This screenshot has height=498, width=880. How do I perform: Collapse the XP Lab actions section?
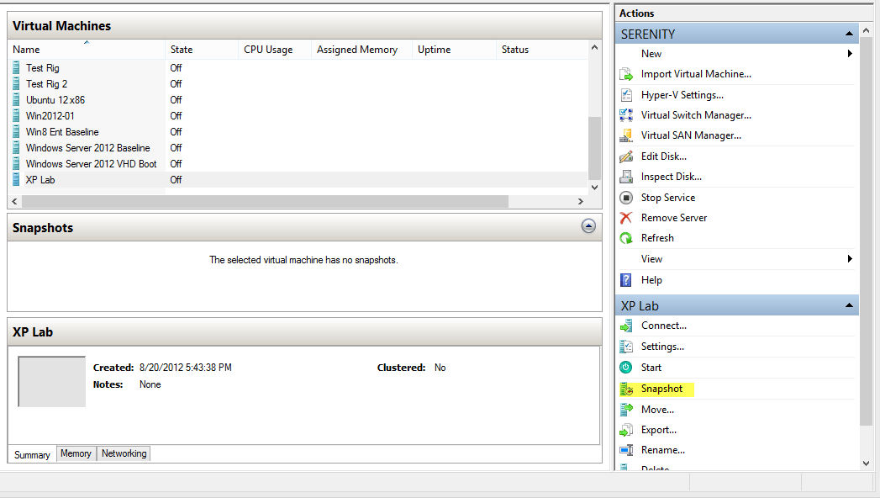pyautogui.click(x=849, y=305)
